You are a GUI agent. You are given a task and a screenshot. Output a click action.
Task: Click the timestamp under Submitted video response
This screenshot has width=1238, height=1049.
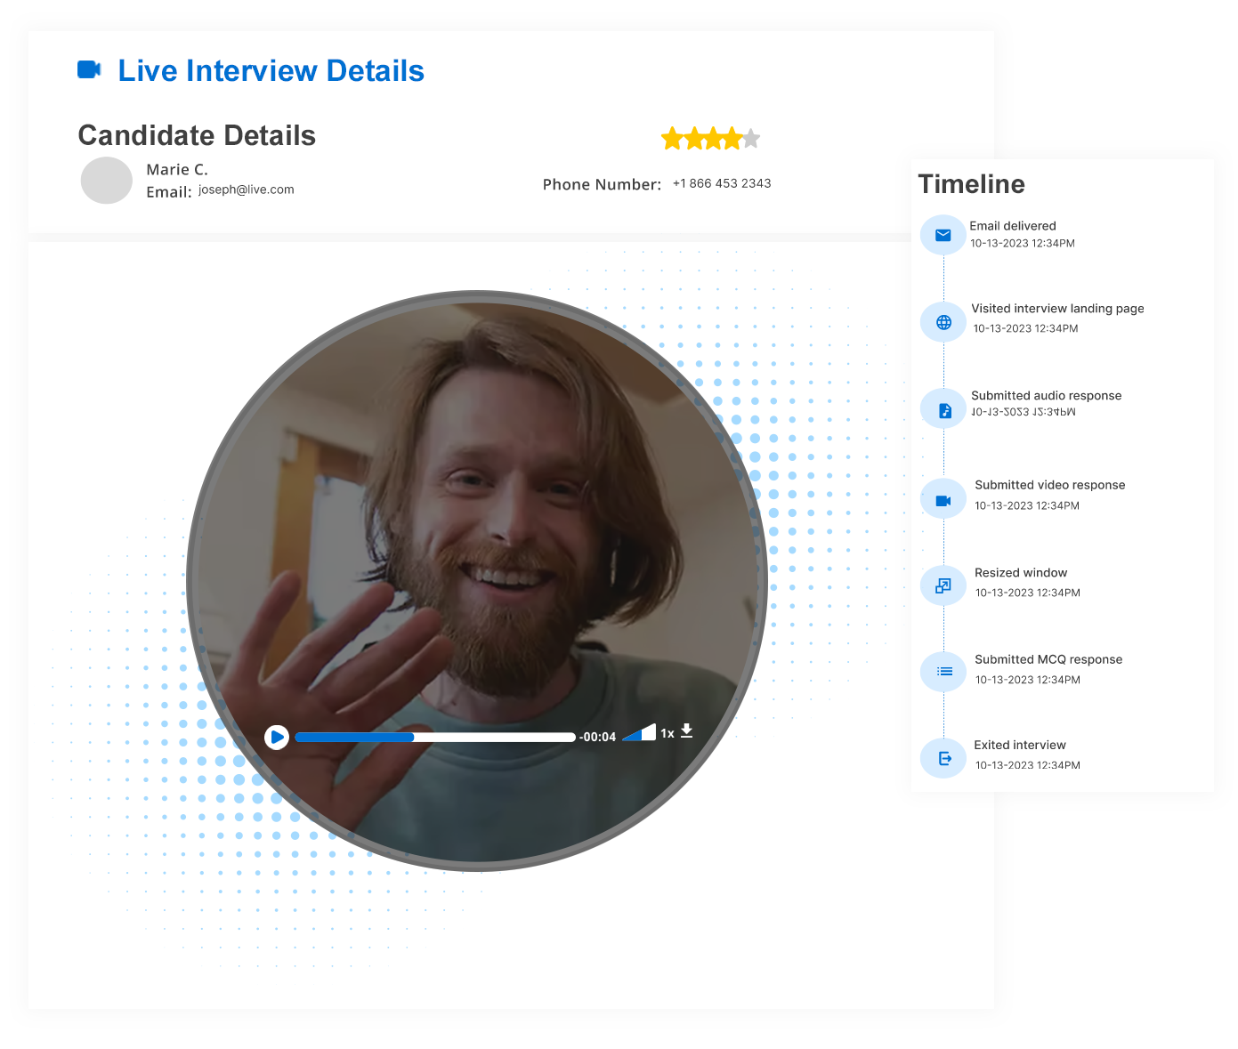[1027, 505]
